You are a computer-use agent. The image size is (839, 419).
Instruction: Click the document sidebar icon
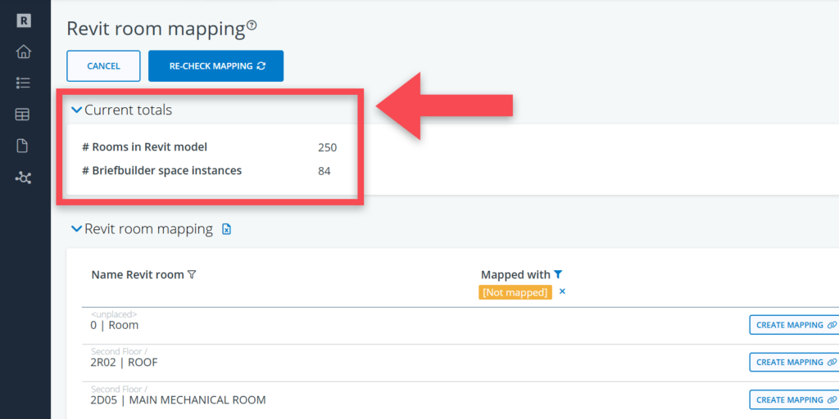tap(23, 146)
